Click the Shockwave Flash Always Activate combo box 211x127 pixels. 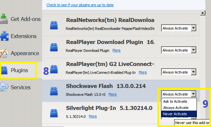[x=179, y=94]
